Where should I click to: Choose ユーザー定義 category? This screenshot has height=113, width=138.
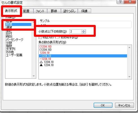click(x=14, y=55)
